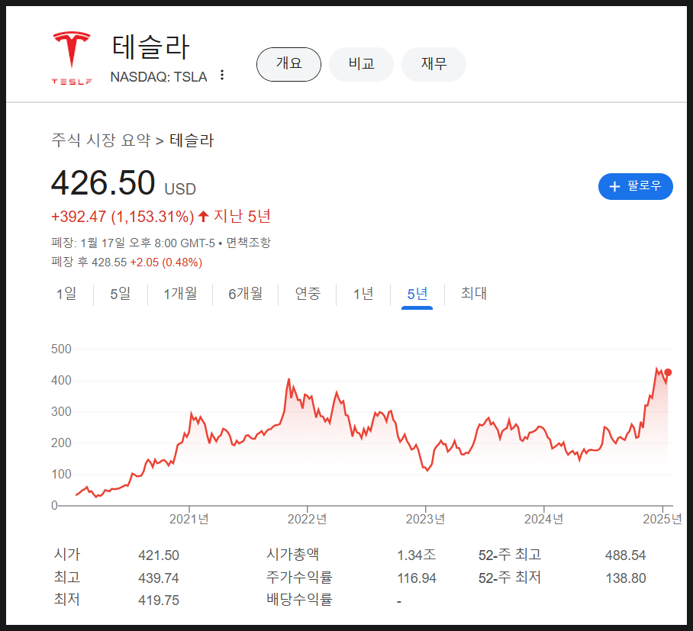This screenshot has width=693, height=631.
Task: Open the three-dot more options menu
Action: [x=222, y=75]
